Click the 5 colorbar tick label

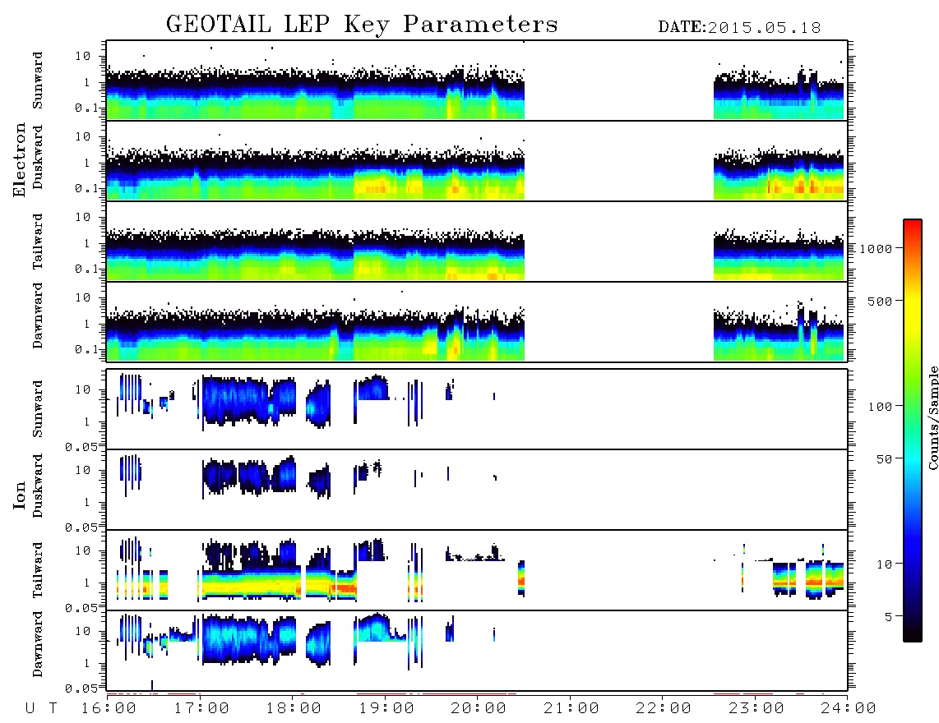click(x=888, y=617)
